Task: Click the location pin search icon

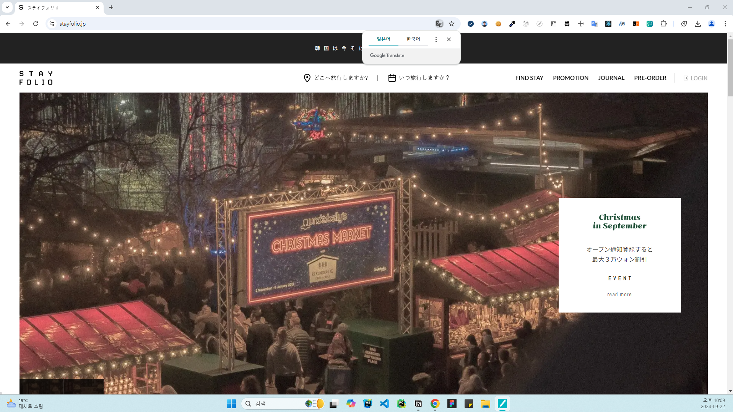Action: click(x=307, y=78)
